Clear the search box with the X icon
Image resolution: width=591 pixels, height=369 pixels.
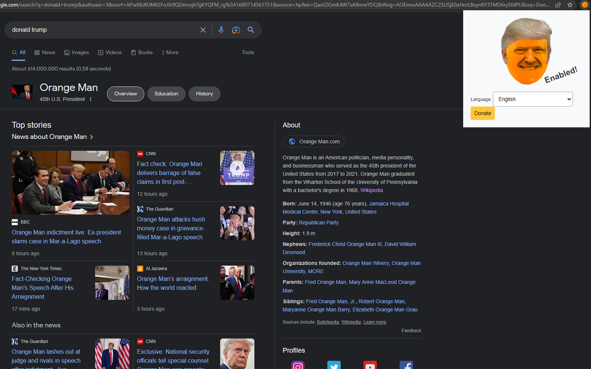203,30
